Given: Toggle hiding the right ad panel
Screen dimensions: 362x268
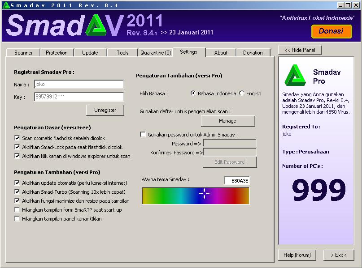Looking at the screenshot, I should coord(17,219).
